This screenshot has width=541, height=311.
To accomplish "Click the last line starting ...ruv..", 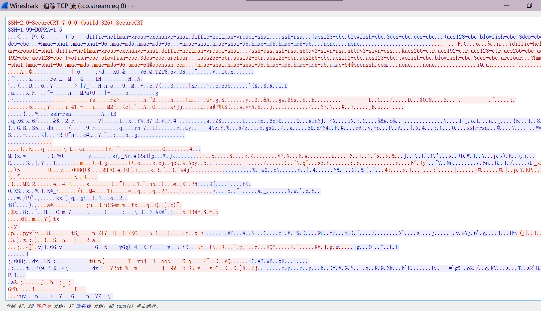I will pos(60,296).
